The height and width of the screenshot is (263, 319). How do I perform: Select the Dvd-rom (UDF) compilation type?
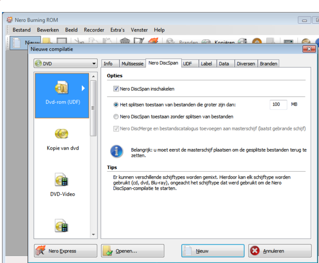coord(62,95)
